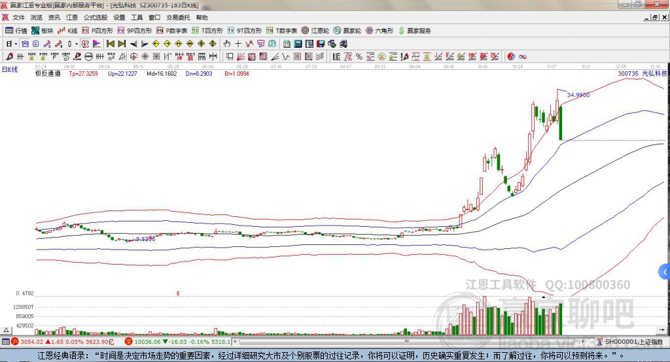
Task: Open the T数字表 tool
Action: [281, 31]
